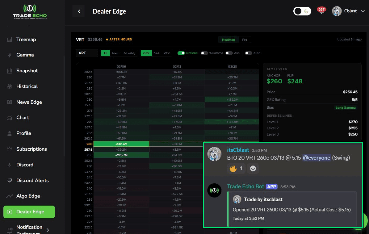Click the +90.0M cell at strike 250
The width and height of the screenshot is (369, 234).
coord(177,166)
